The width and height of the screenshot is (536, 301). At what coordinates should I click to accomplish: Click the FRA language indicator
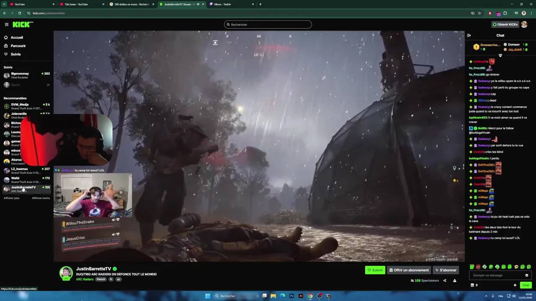click(x=501, y=296)
